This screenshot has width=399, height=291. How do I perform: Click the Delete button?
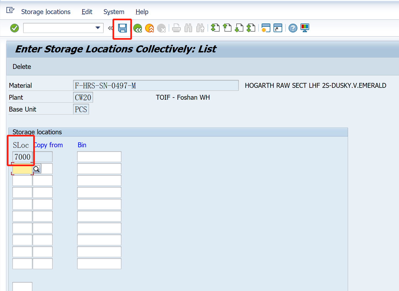click(x=22, y=67)
